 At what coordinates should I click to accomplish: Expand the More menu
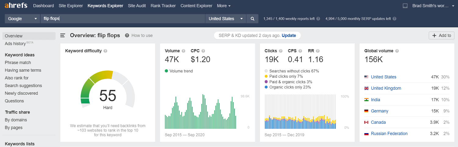tap(224, 6)
